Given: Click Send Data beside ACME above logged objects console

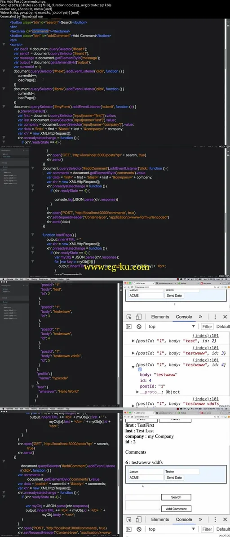Looking at the screenshot, I should tap(174, 295).
